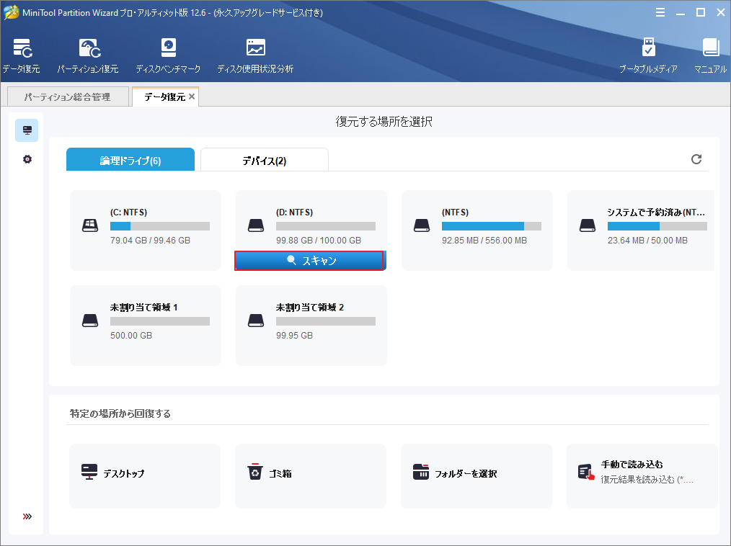
Task: Choose the デスクトップ recovery location
Action: tap(145, 475)
